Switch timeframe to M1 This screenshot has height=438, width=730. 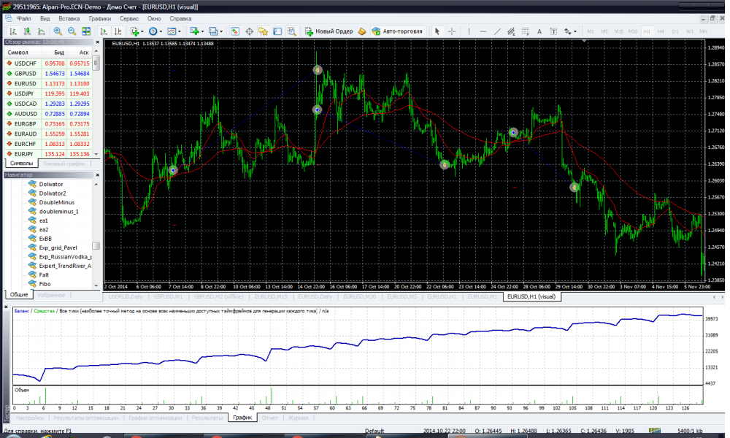pyautogui.click(x=591, y=31)
